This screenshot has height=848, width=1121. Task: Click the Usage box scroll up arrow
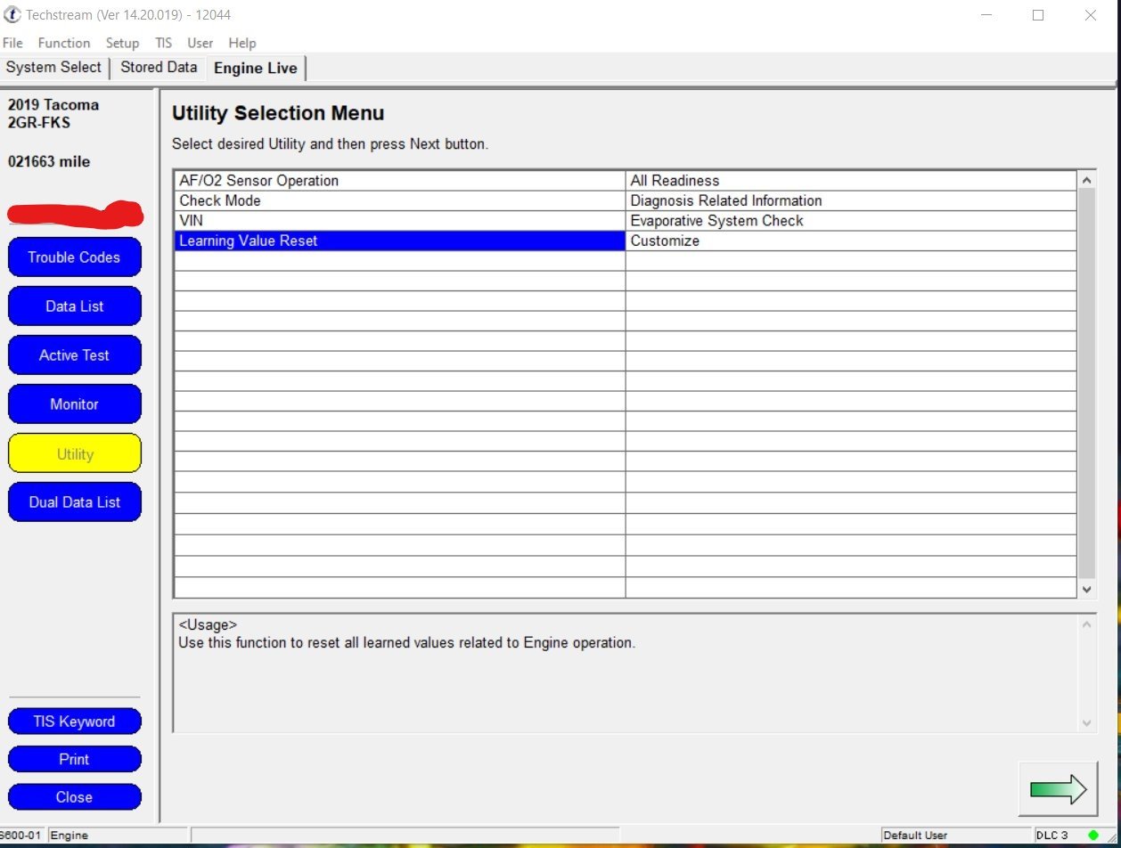(x=1086, y=624)
